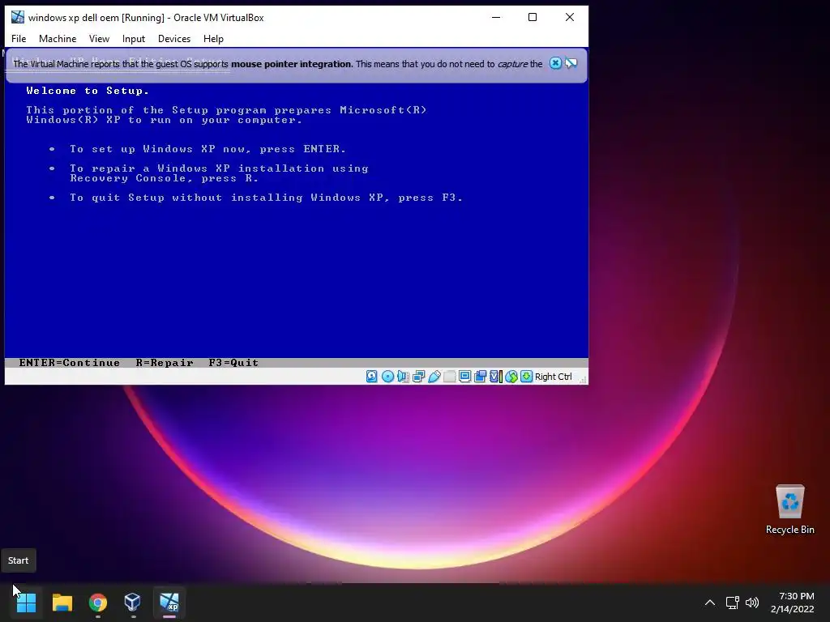Minimize the VirtualBox VM window

[496, 17]
